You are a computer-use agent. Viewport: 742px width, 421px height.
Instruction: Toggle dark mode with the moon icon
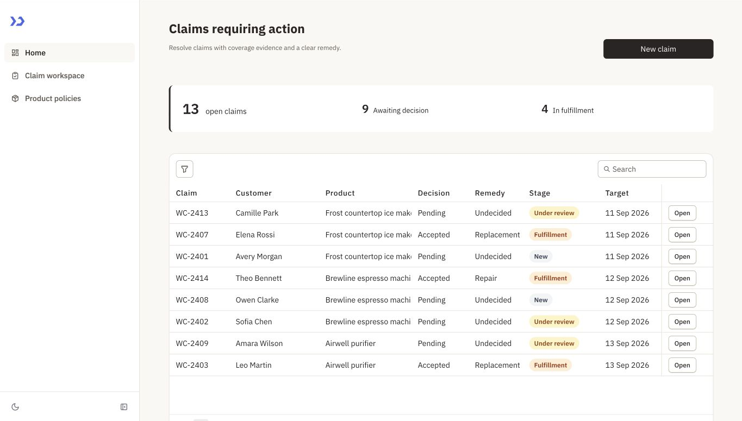15,407
